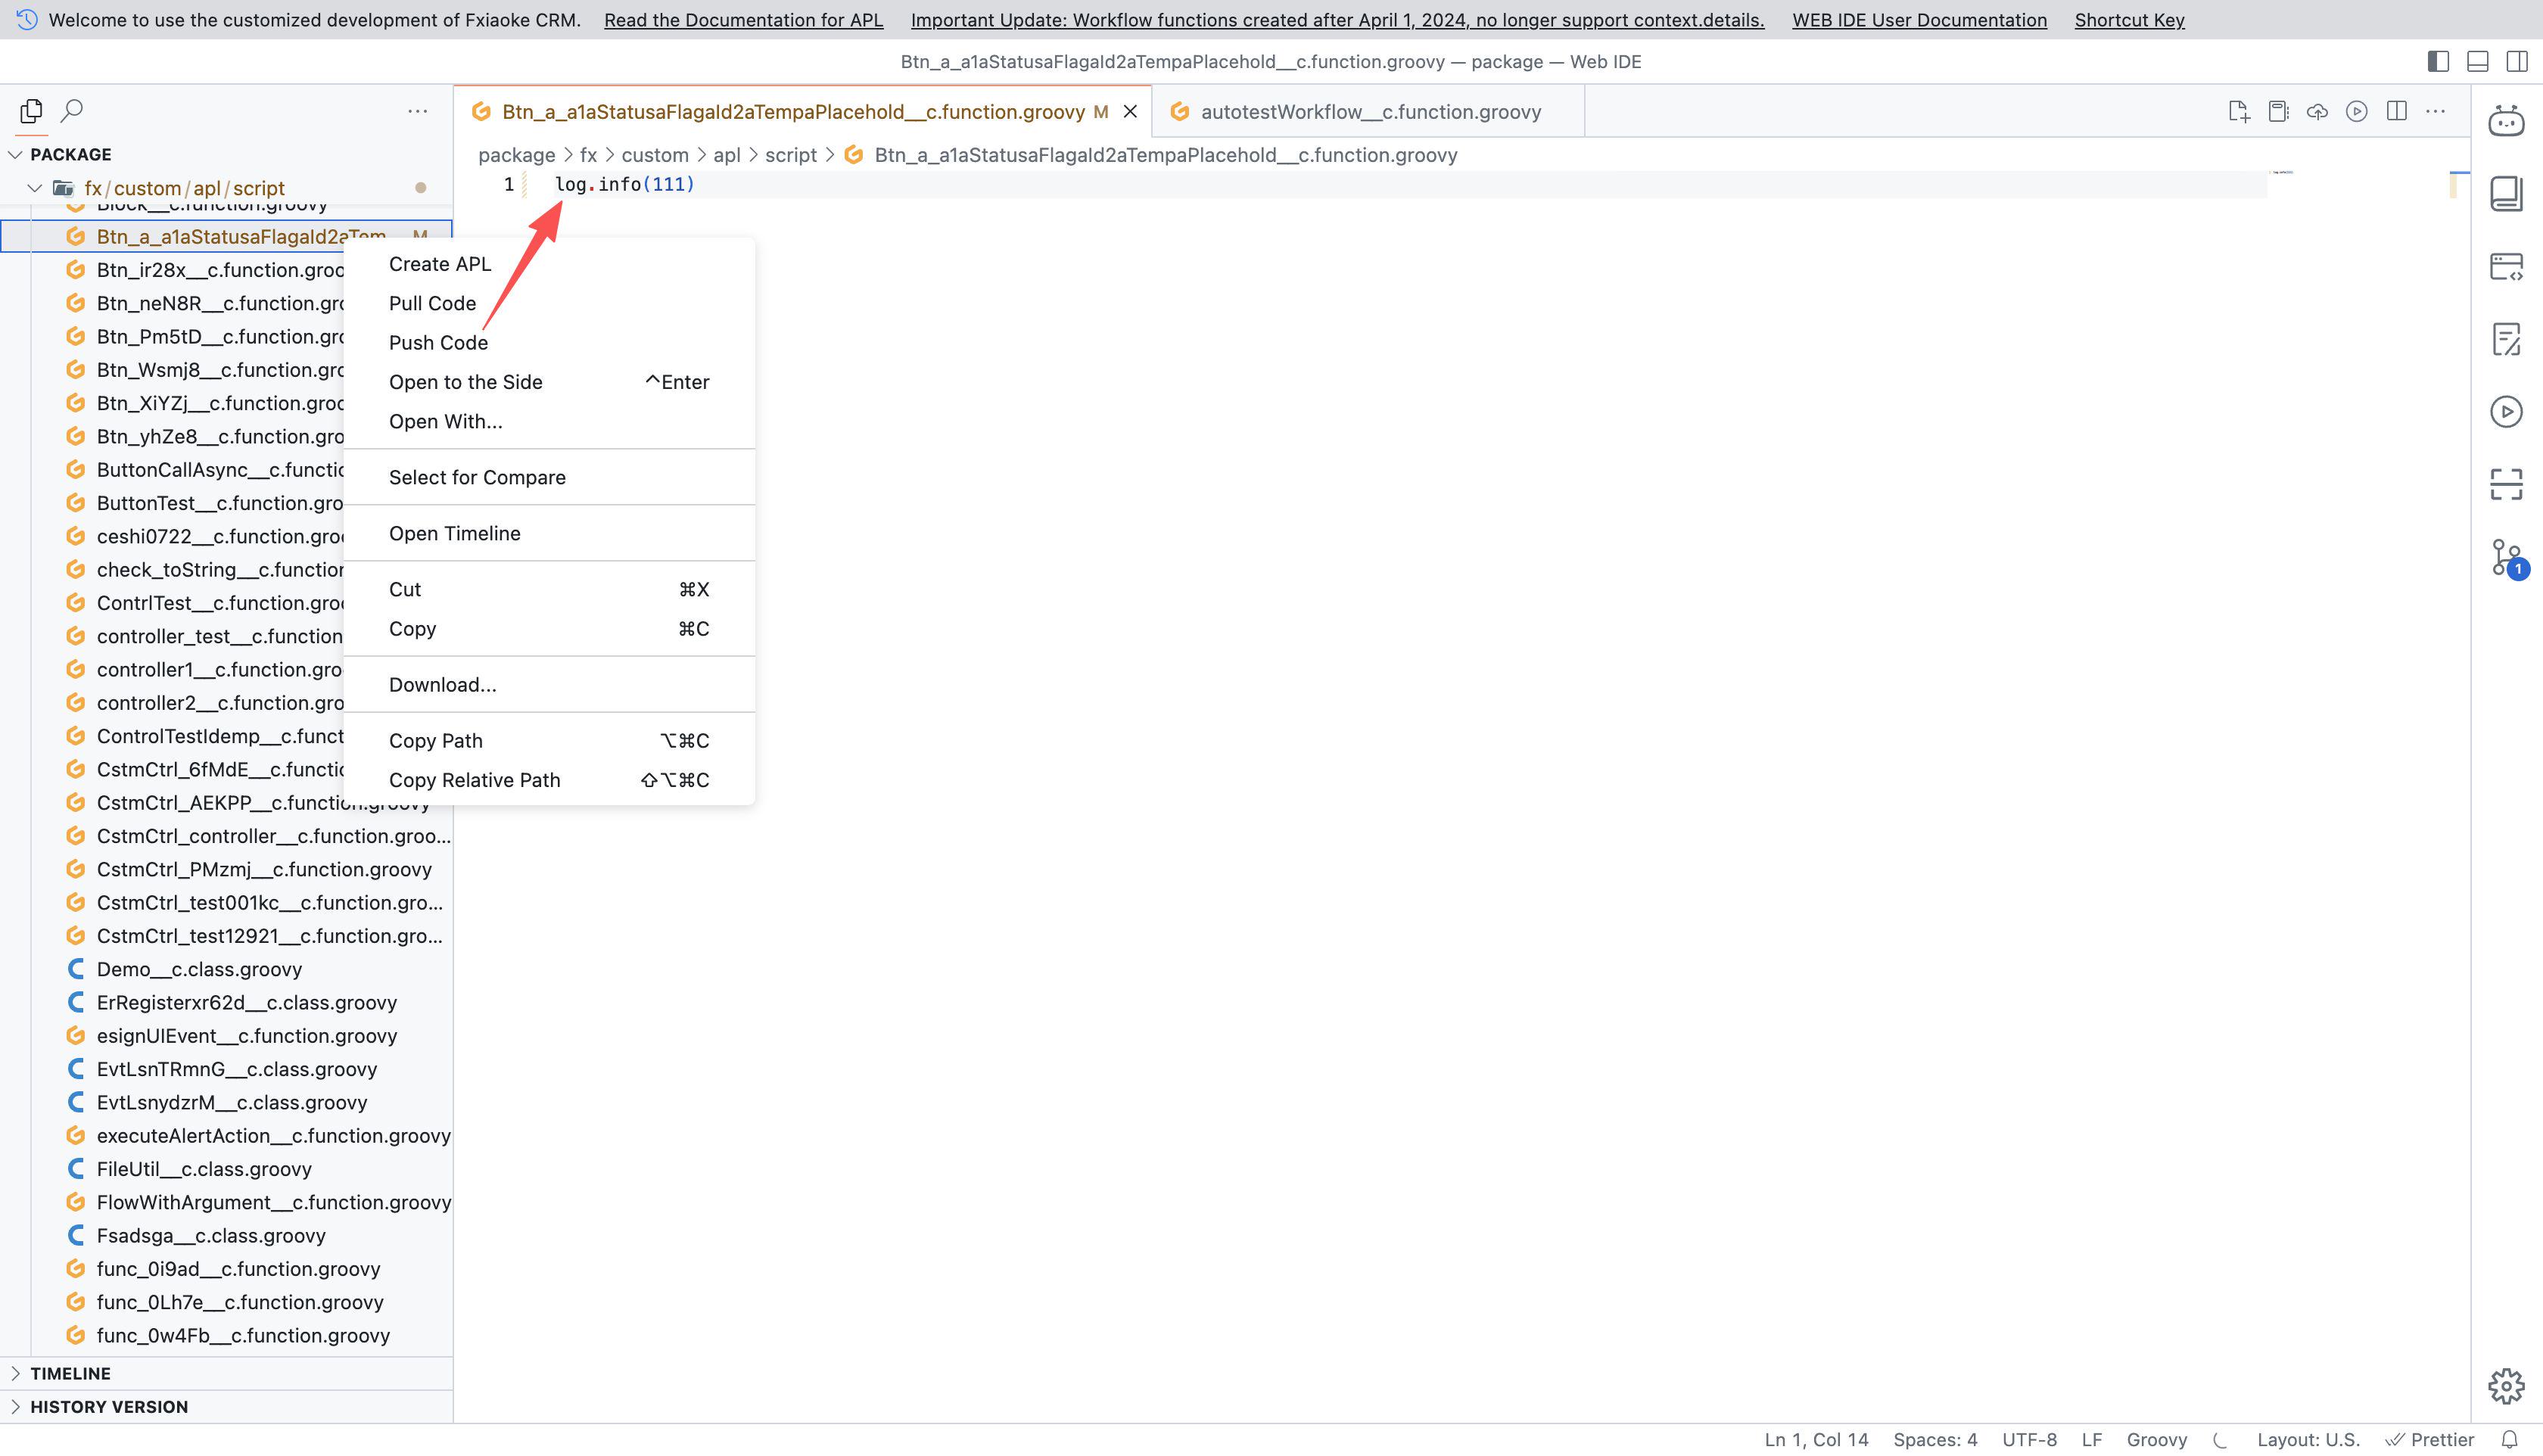This screenshot has width=2543, height=1456.
Task: Click the AI assistant robot icon
Action: (x=2506, y=120)
